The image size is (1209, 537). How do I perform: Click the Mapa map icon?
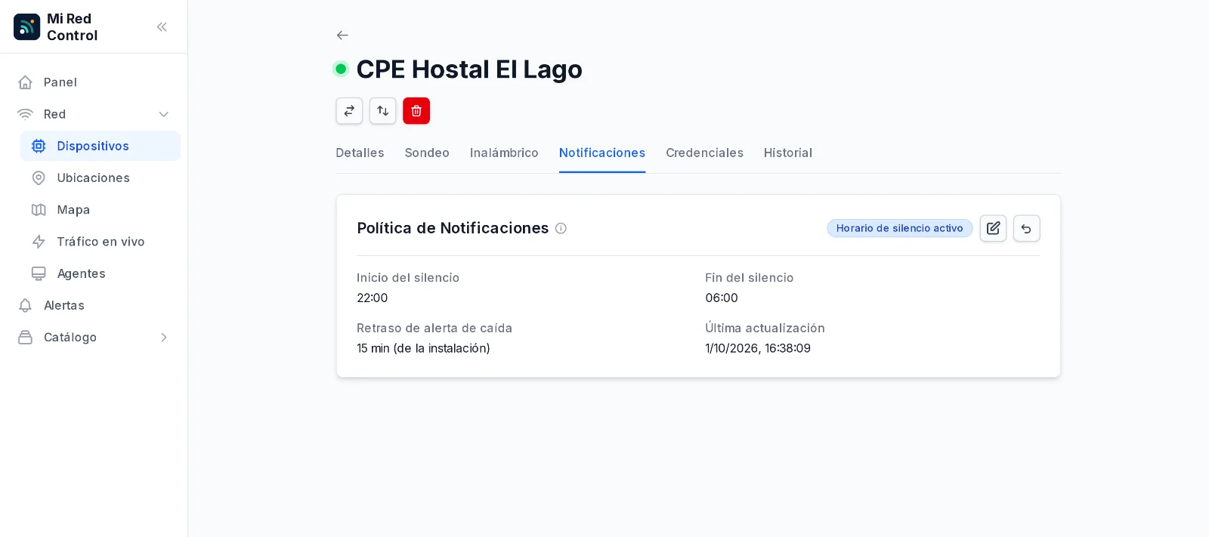(x=39, y=210)
